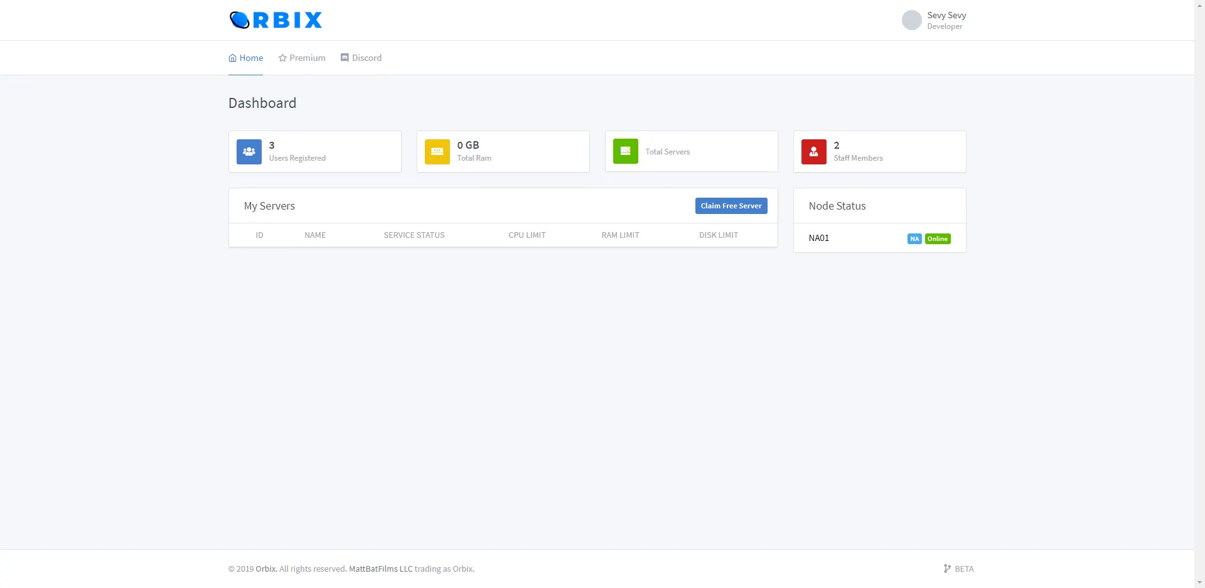This screenshot has height=588, width=1205.
Task: Click the yellow Total Ram icon
Action: point(437,152)
